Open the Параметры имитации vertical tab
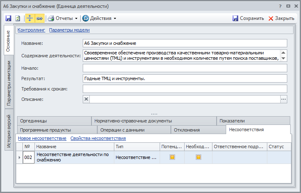 click(x=8, y=83)
